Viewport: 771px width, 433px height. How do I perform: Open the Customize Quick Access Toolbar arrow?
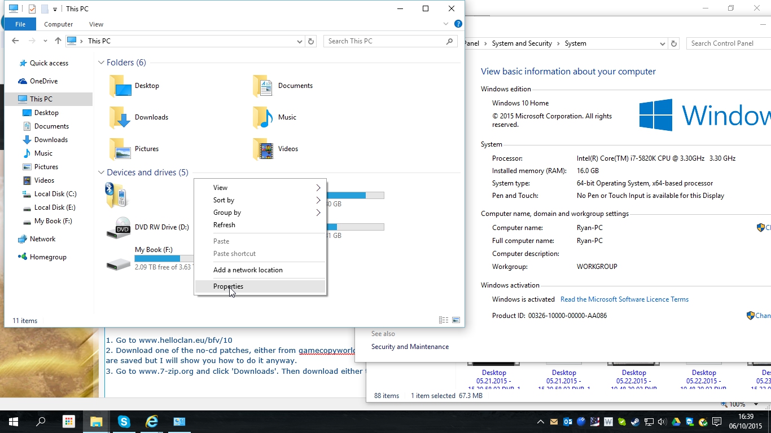pos(55,9)
